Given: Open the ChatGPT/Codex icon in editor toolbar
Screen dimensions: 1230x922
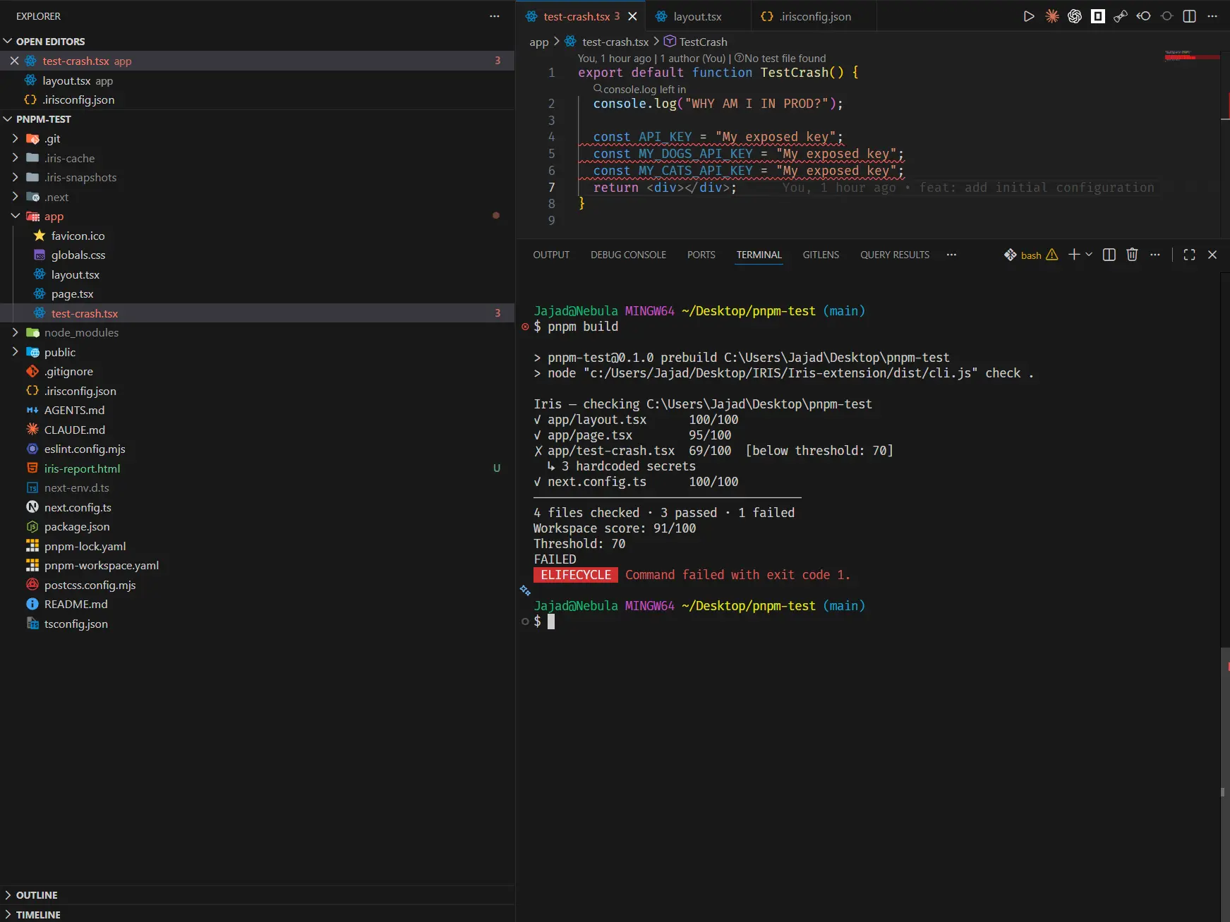Looking at the screenshot, I should 1075,16.
